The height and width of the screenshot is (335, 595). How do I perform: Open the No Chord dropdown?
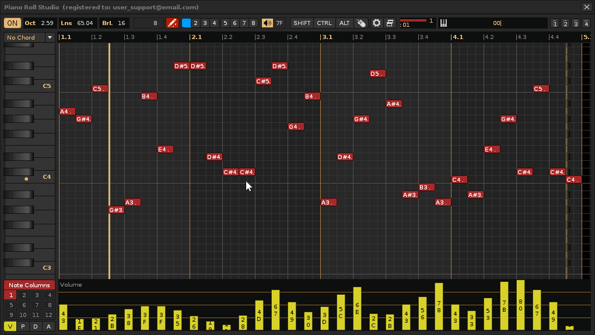tap(24, 37)
